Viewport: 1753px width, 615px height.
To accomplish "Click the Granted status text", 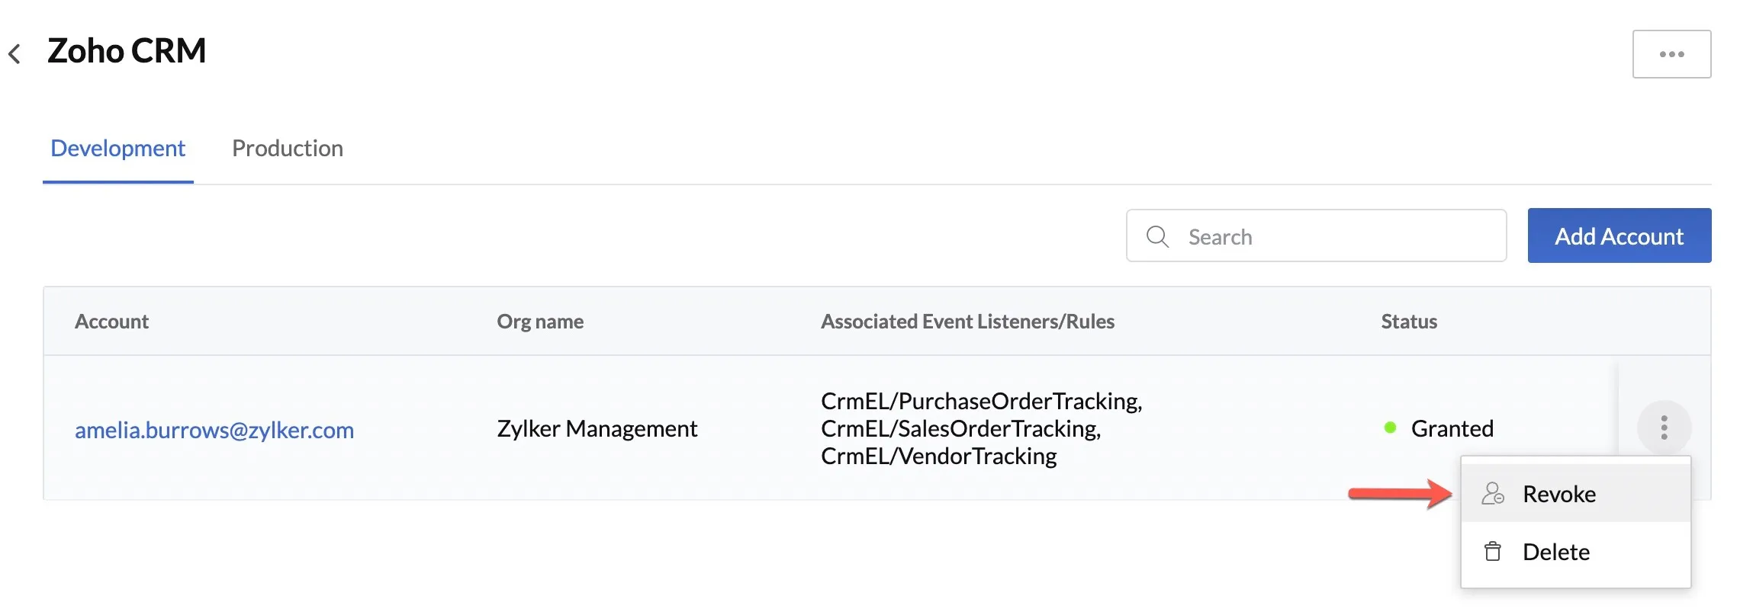I will tap(1452, 428).
